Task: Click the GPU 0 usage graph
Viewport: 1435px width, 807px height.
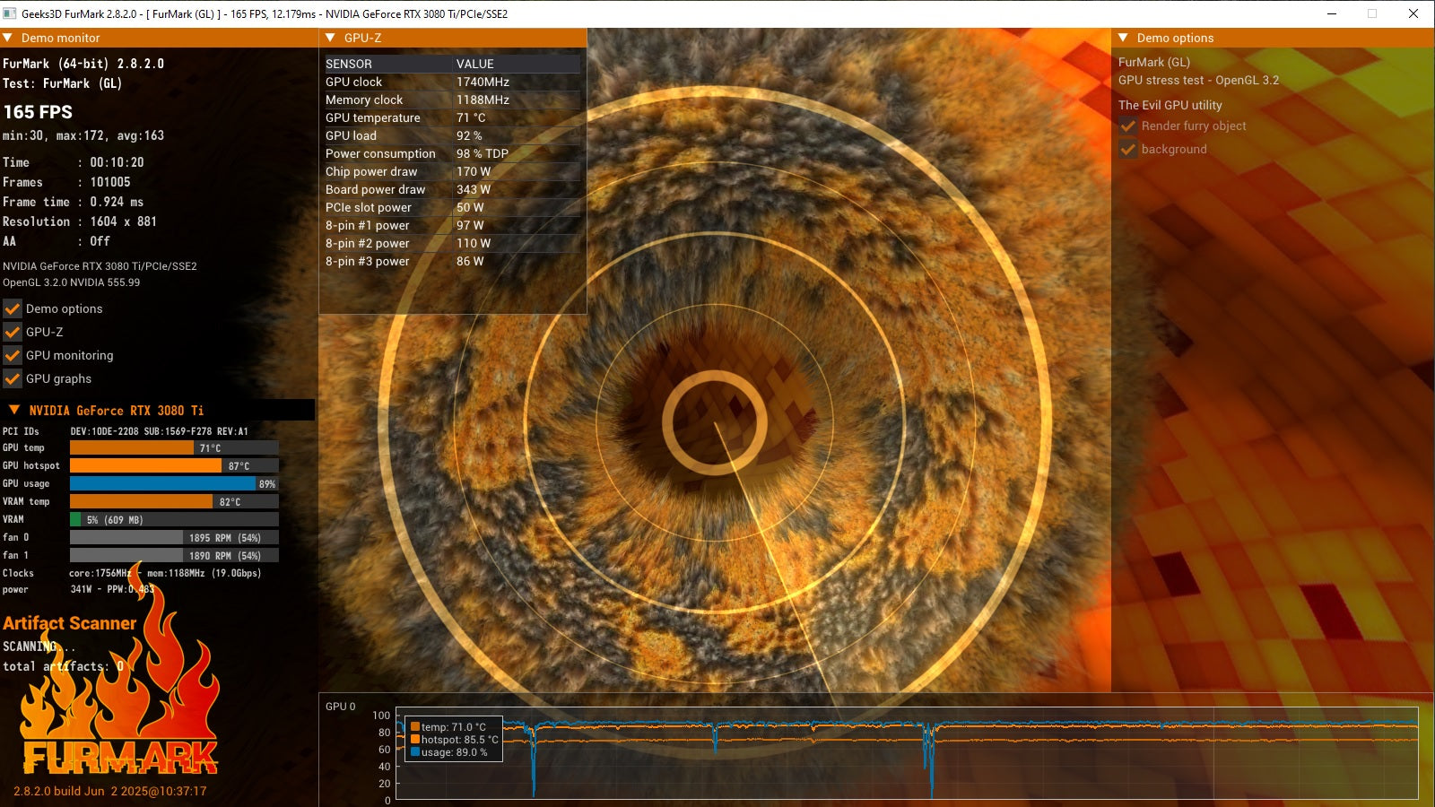Action: (907, 754)
